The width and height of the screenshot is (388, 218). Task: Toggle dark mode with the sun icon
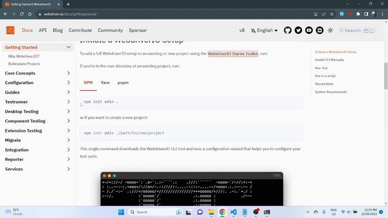point(330,30)
